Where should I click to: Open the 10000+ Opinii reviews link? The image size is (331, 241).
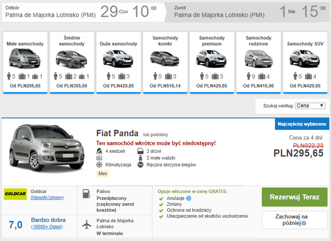pos(47,227)
